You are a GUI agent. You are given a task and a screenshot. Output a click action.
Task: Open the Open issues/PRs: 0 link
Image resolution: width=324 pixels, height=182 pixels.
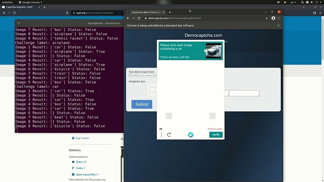click(87, 174)
